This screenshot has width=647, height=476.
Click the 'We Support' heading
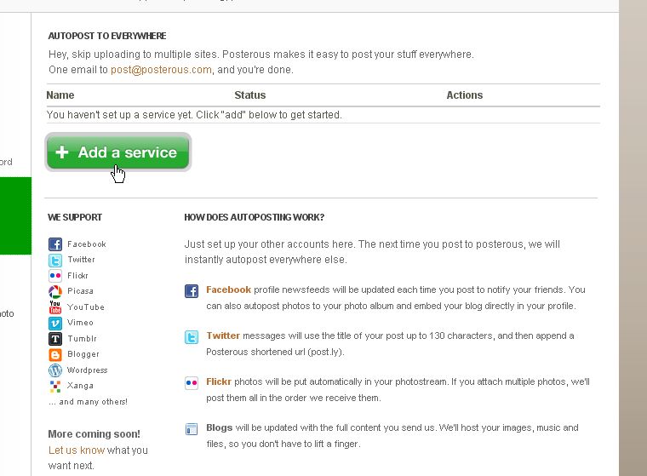tap(75, 217)
